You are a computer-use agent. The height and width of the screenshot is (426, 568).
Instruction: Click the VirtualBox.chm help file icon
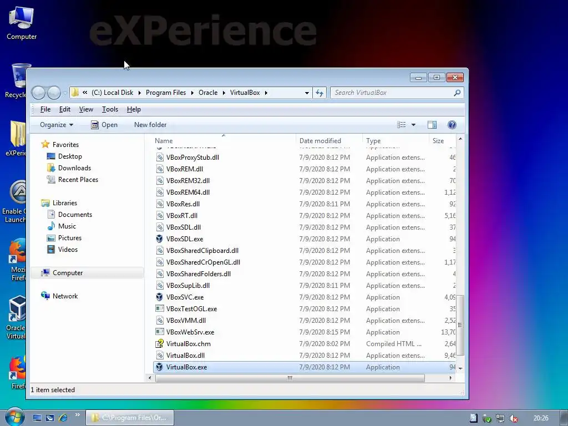point(159,344)
